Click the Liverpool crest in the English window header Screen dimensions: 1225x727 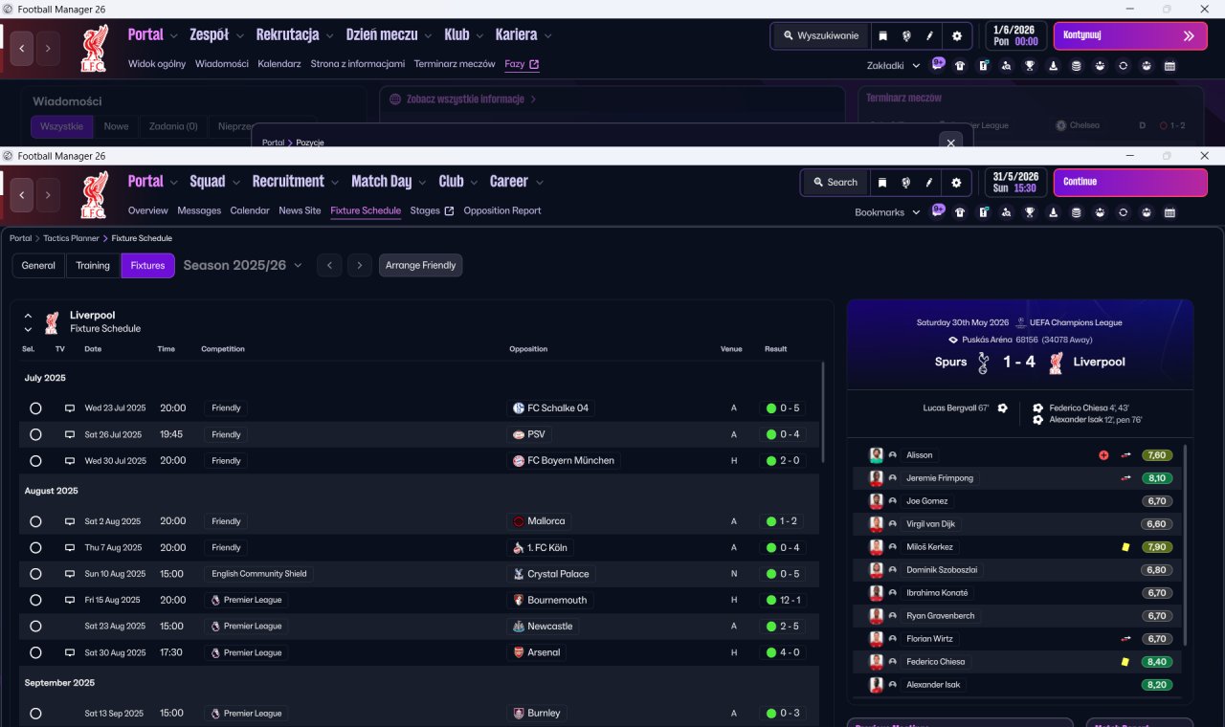(x=94, y=194)
